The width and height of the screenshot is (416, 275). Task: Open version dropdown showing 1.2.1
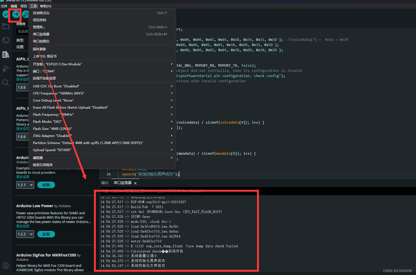(x=25, y=185)
